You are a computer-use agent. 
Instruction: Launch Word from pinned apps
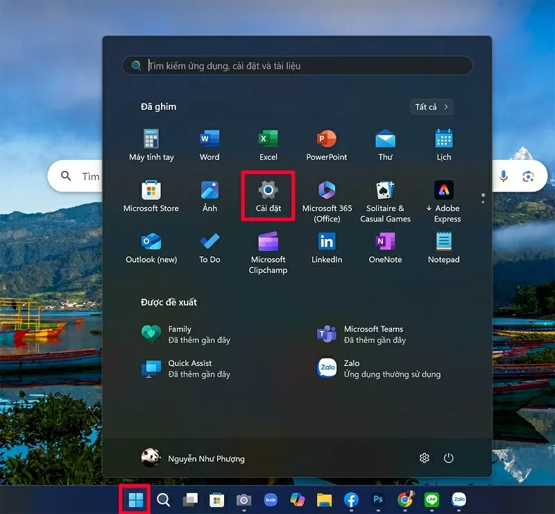[x=210, y=144]
